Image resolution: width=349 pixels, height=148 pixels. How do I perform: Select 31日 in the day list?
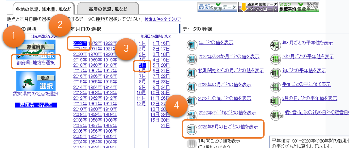pos(165,126)
